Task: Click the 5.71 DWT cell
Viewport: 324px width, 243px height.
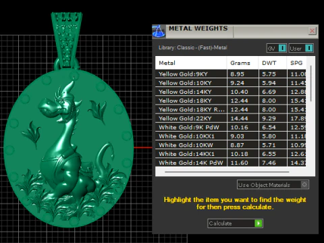Action: click(273, 145)
